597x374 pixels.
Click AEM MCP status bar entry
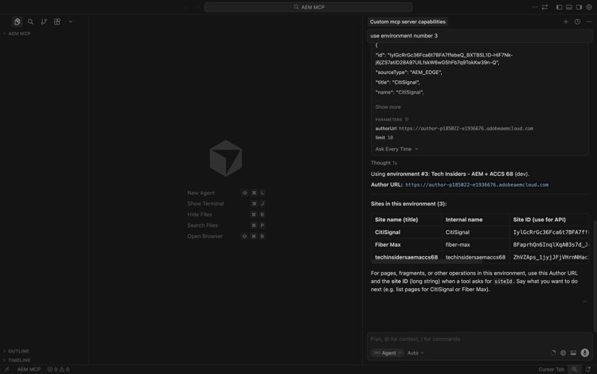click(29, 369)
